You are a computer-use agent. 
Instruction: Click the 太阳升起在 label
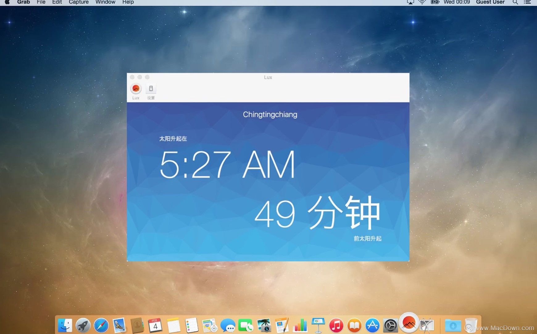(x=173, y=139)
